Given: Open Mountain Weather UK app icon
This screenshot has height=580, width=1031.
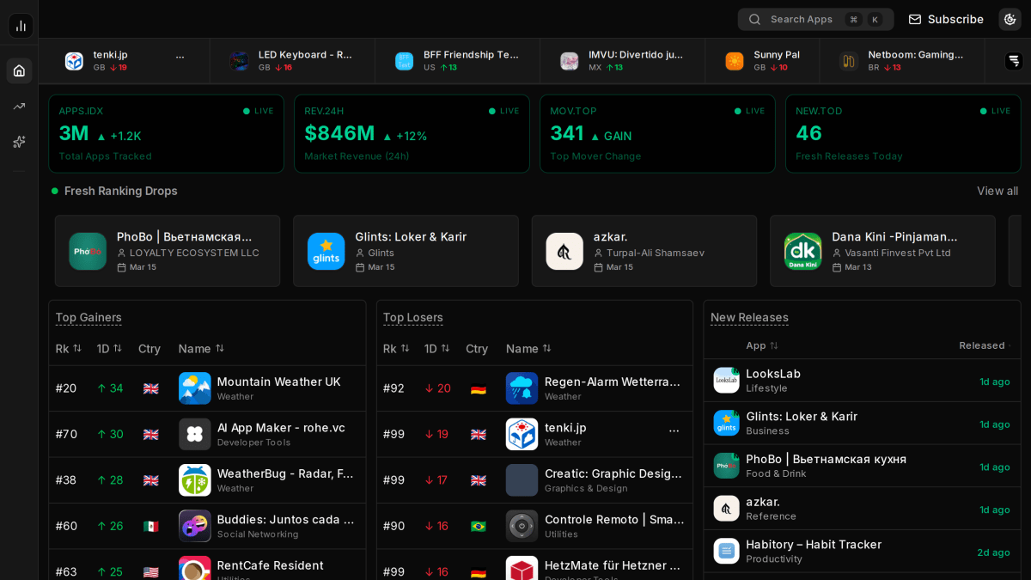Looking at the screenshot, I should pos(195,388).
